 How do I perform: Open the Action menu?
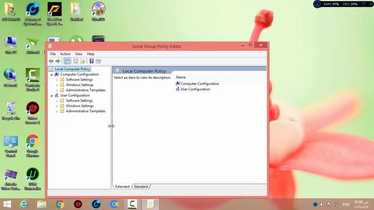click(x=65, y=54)
